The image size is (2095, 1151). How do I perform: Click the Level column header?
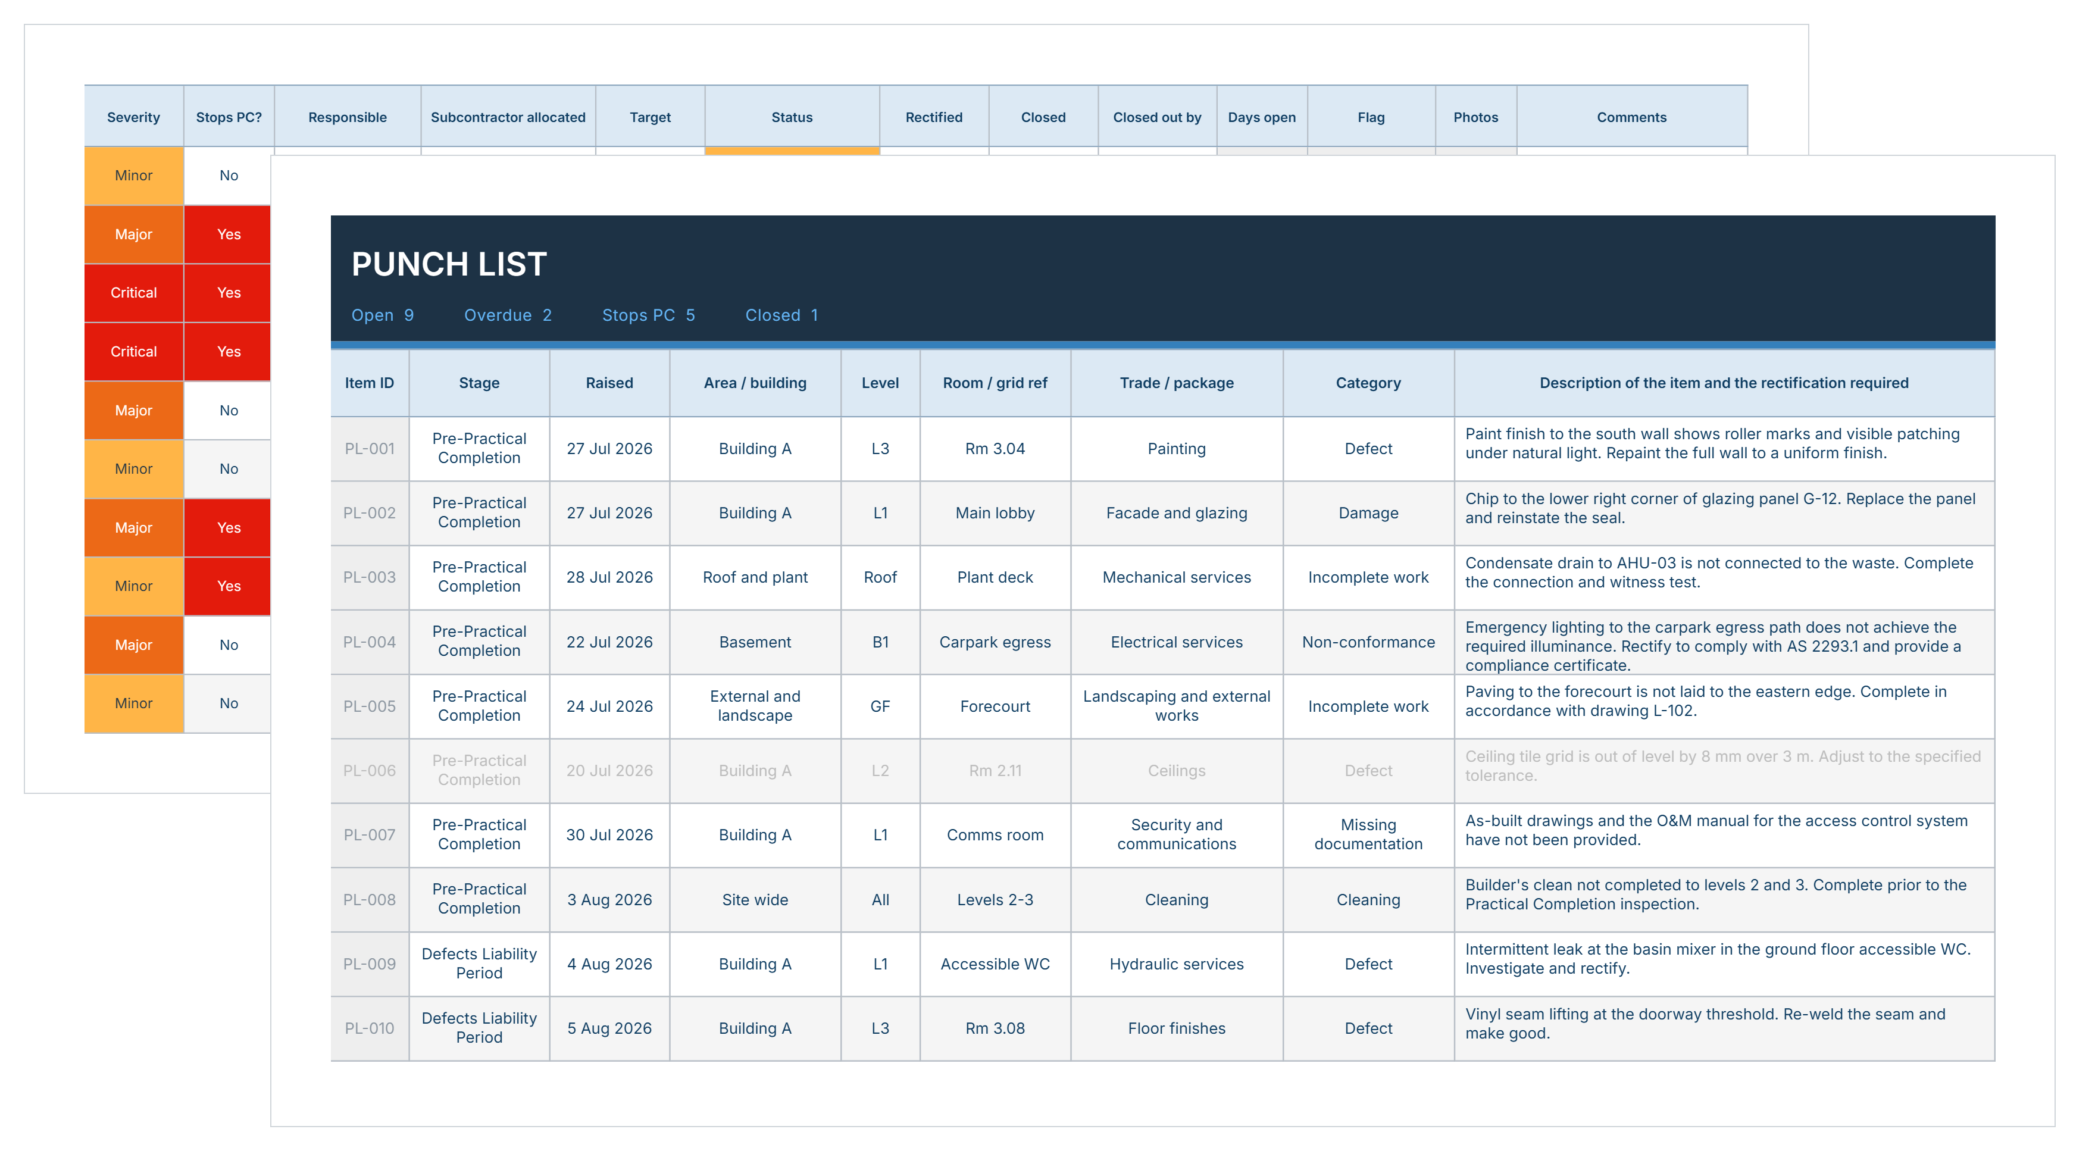coord(880,383)
